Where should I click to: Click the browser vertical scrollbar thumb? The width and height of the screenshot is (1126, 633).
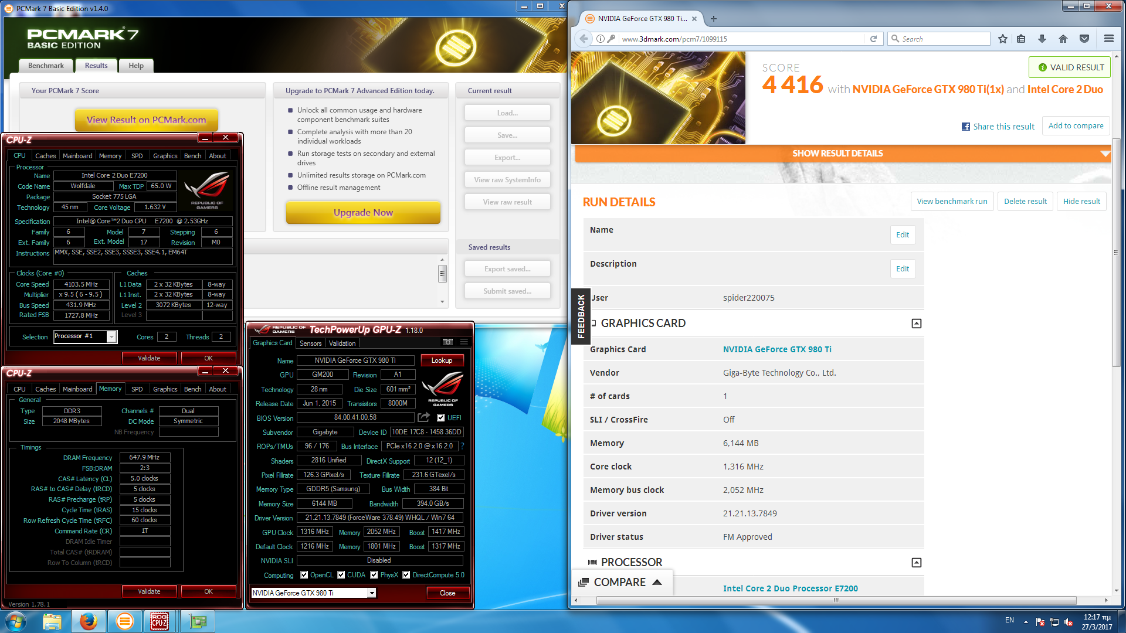[x=1117, y=253]
